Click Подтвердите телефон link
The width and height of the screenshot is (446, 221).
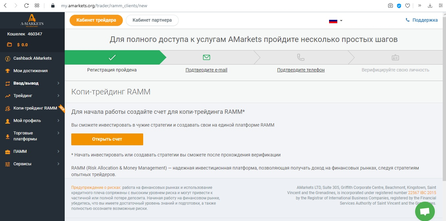tap(301, 70)
